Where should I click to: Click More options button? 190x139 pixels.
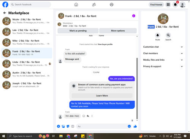point(118,31)
